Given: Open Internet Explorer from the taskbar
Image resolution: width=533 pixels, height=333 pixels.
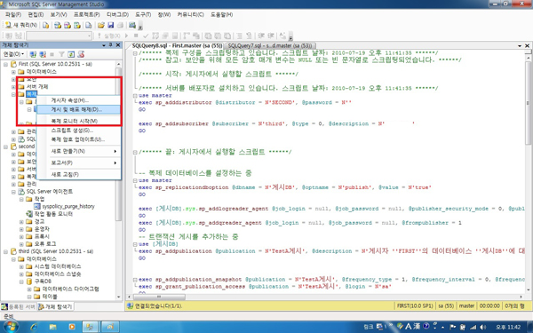Looking at the screenshot, I should pos(34,327).
